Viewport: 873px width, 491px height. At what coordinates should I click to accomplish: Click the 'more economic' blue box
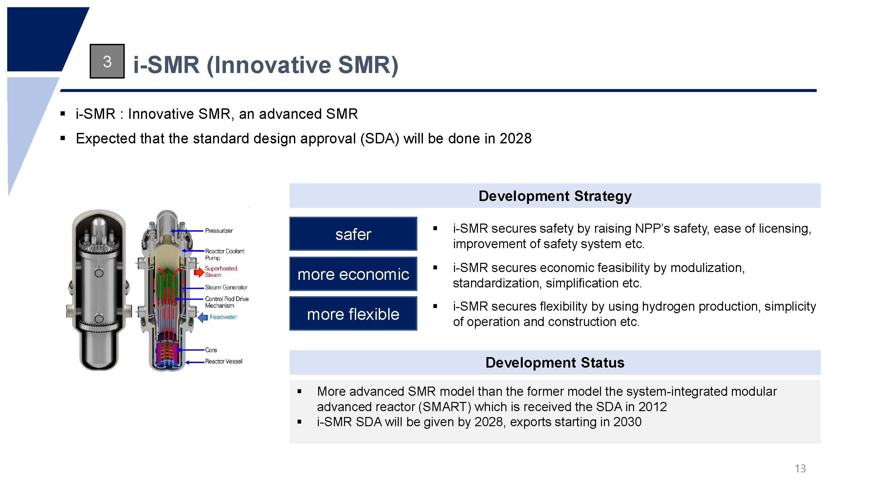coord(353,274)
